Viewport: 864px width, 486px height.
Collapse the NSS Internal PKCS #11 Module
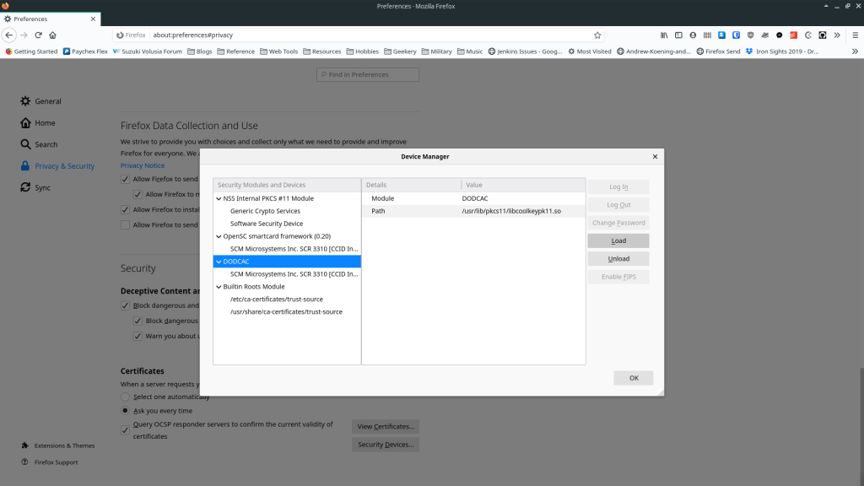coord(219,198)
